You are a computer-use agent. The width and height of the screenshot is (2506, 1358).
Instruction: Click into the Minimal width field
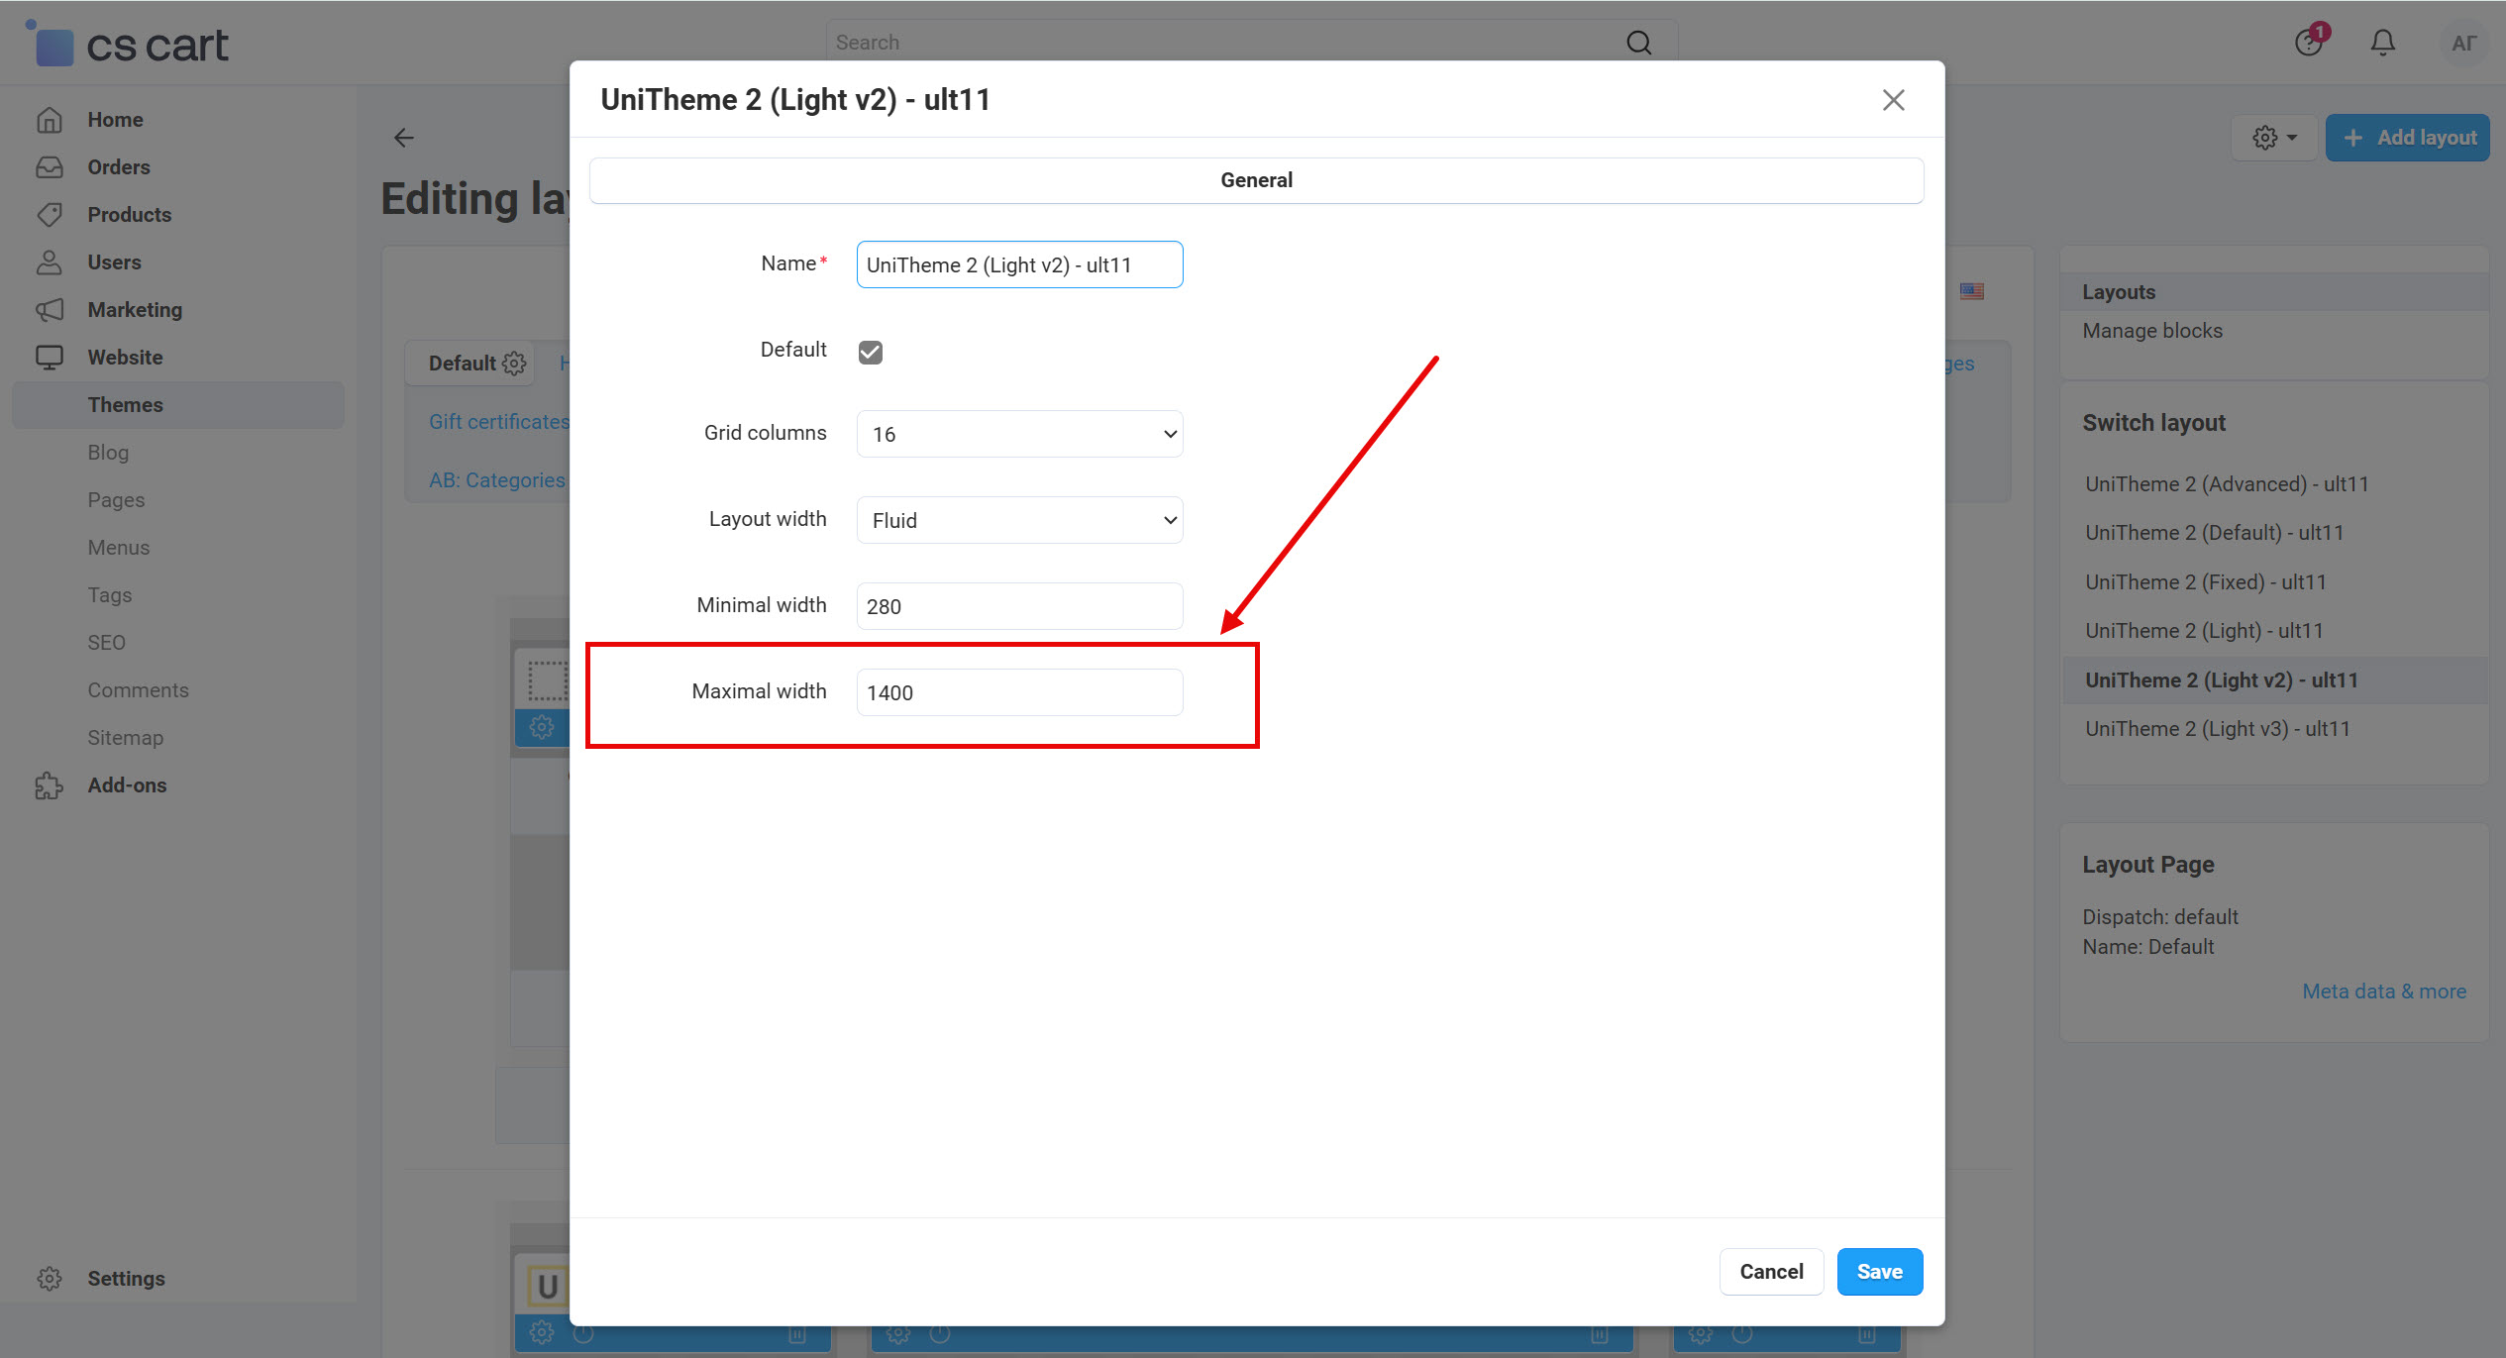pos(1019,606)
